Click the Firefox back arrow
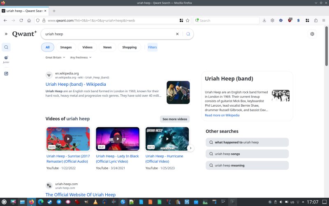 5,20
